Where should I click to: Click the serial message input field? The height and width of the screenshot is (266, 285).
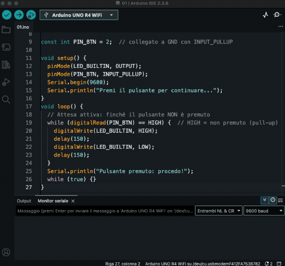click(105, 211)
